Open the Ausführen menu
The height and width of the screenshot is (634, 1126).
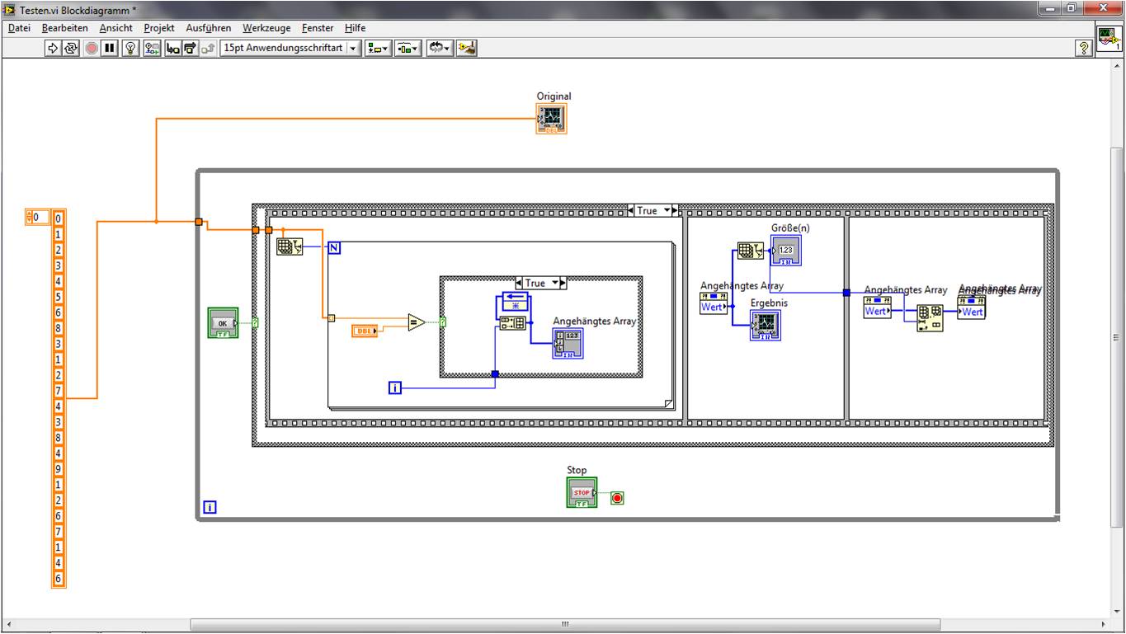click(x=208, y=28)
